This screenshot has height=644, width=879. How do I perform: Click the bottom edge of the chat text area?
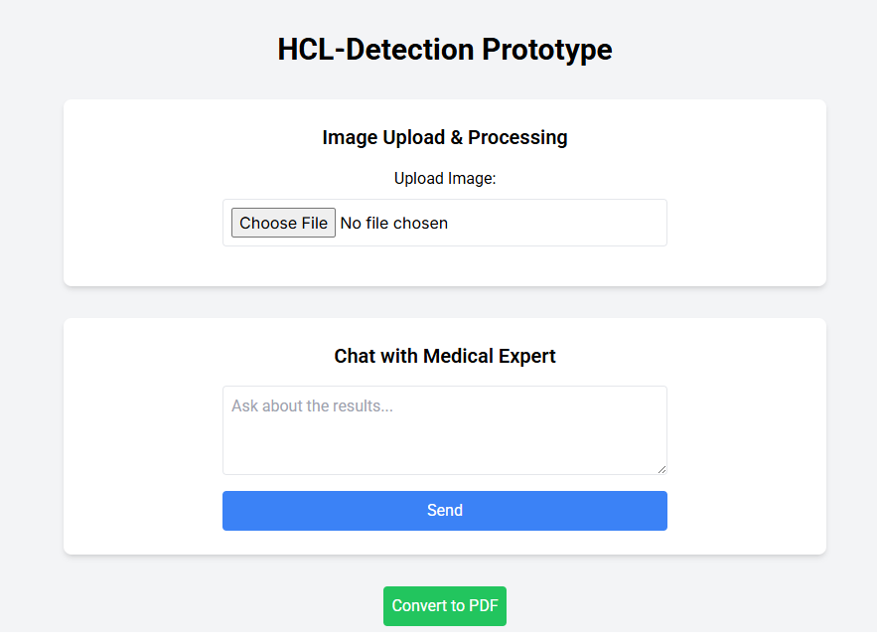tap(444, 474)
